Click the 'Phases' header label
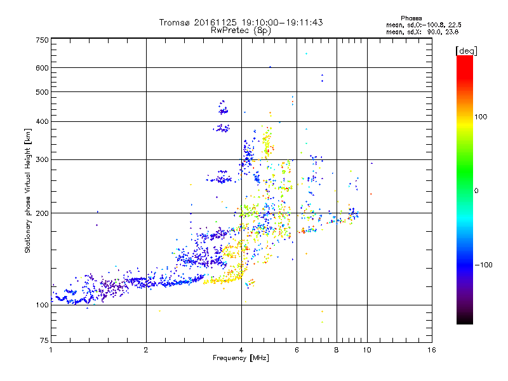This screenshot has height=381, width=508. pos(411,18)
